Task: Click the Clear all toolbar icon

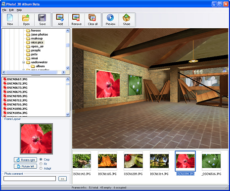Action: click(x=92, y=18)
